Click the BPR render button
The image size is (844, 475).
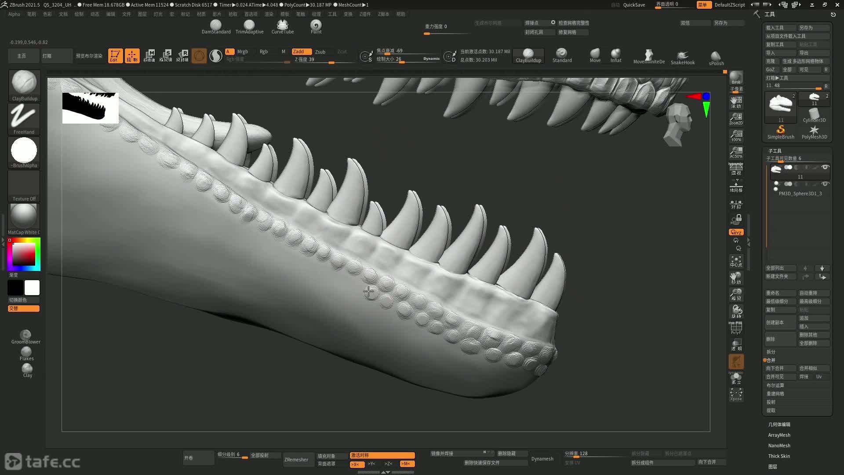736,77
